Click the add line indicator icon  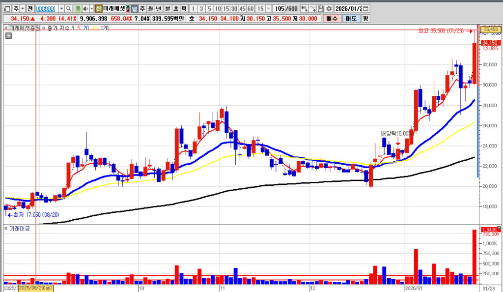click(x=312, y=9)
